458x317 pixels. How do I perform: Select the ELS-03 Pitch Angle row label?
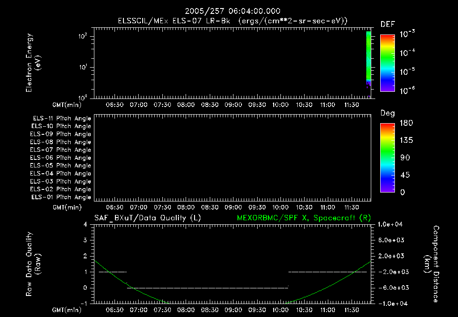pyautogui.click(x=60, y=181)
